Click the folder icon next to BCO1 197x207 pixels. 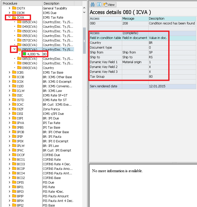15,159
